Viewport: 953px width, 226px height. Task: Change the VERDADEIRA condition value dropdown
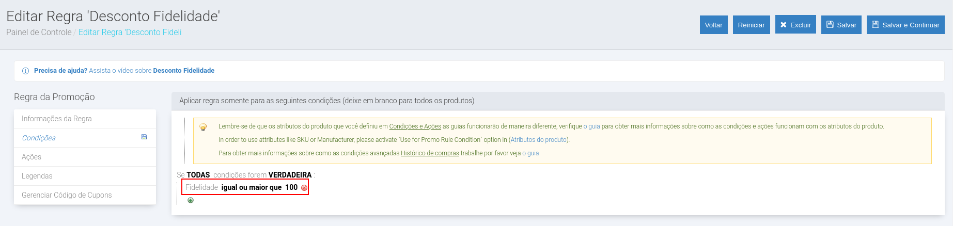(290, 175)
